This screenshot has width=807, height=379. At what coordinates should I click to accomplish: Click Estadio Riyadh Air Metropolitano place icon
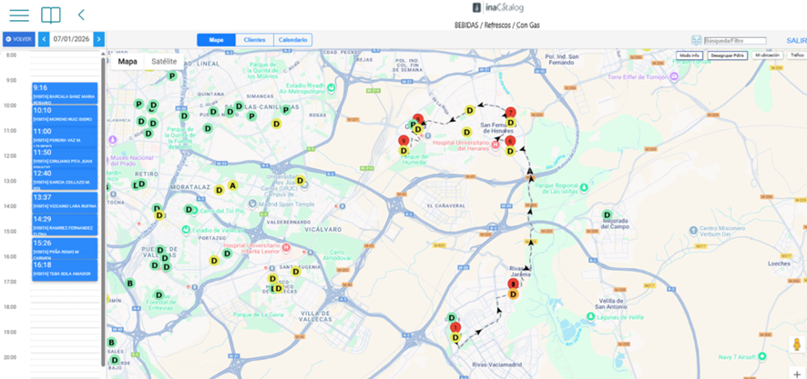click(x=332, y=88)
